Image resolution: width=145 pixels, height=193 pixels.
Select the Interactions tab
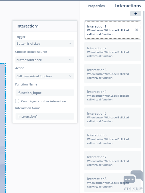point(128,6)
